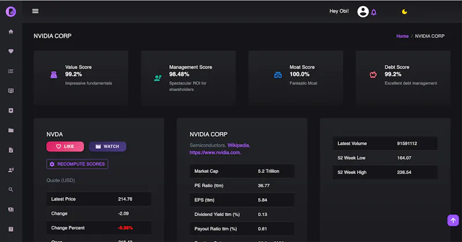Click 'Semiconductors.' sector text
Image resolution: width=462 pixels, height=242 pixels.
coord(208,145)
